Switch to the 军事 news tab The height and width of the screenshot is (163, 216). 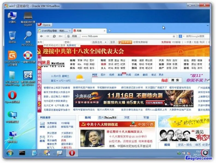(x=146, y=118)
